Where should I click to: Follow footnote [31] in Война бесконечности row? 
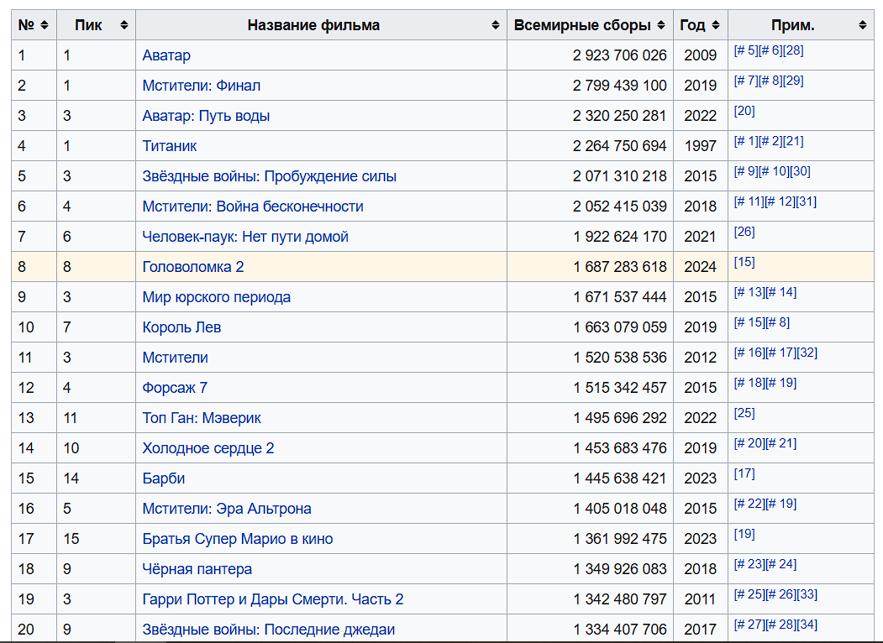(806, 202)
